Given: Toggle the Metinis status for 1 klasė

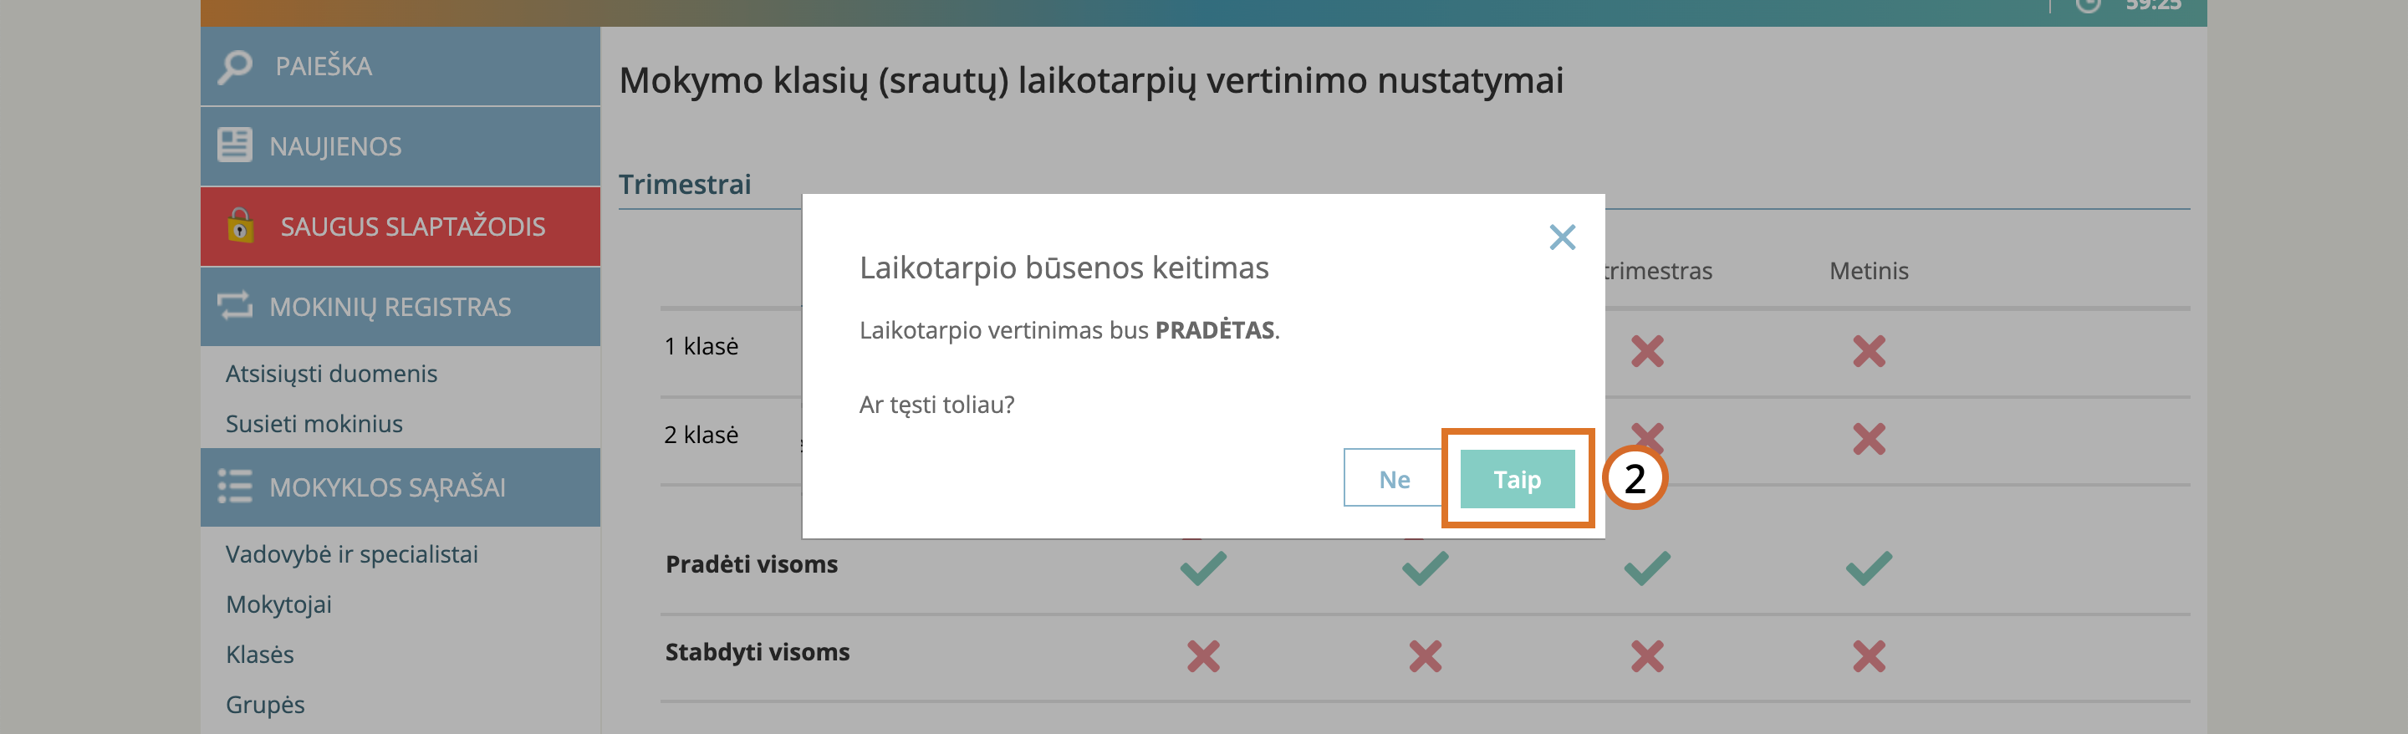Looking at the screenshot, I should coord(1868,352).
